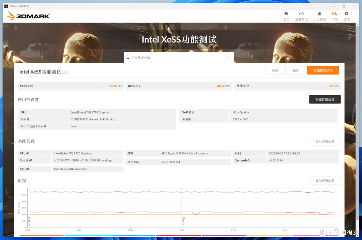This screenshot has width=362, height=240.
Task: Toggle the green legend color bar below chart
Action: pyautogui.click(x=87, y=235)
